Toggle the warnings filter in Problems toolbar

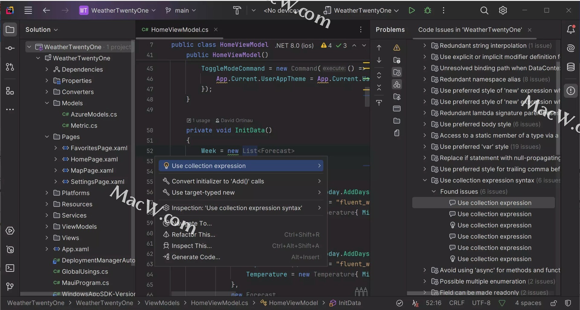[x=397, y=48]
